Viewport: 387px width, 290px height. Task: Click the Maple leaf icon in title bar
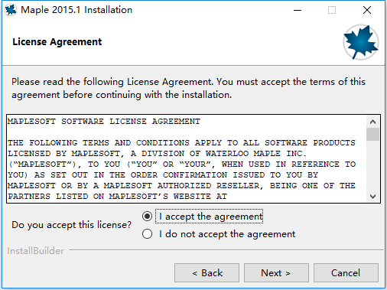click(11, 10)
